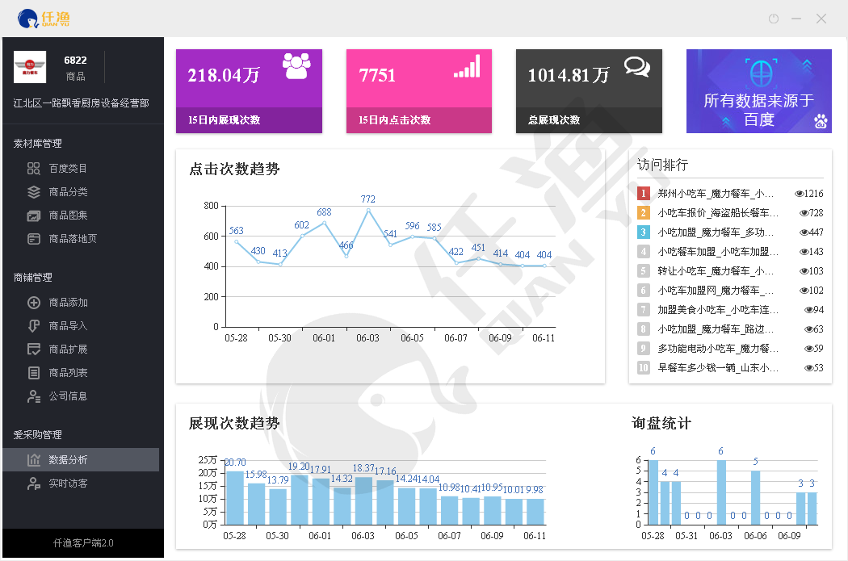Click the 素材库管理 section header

tap(37, 144)
